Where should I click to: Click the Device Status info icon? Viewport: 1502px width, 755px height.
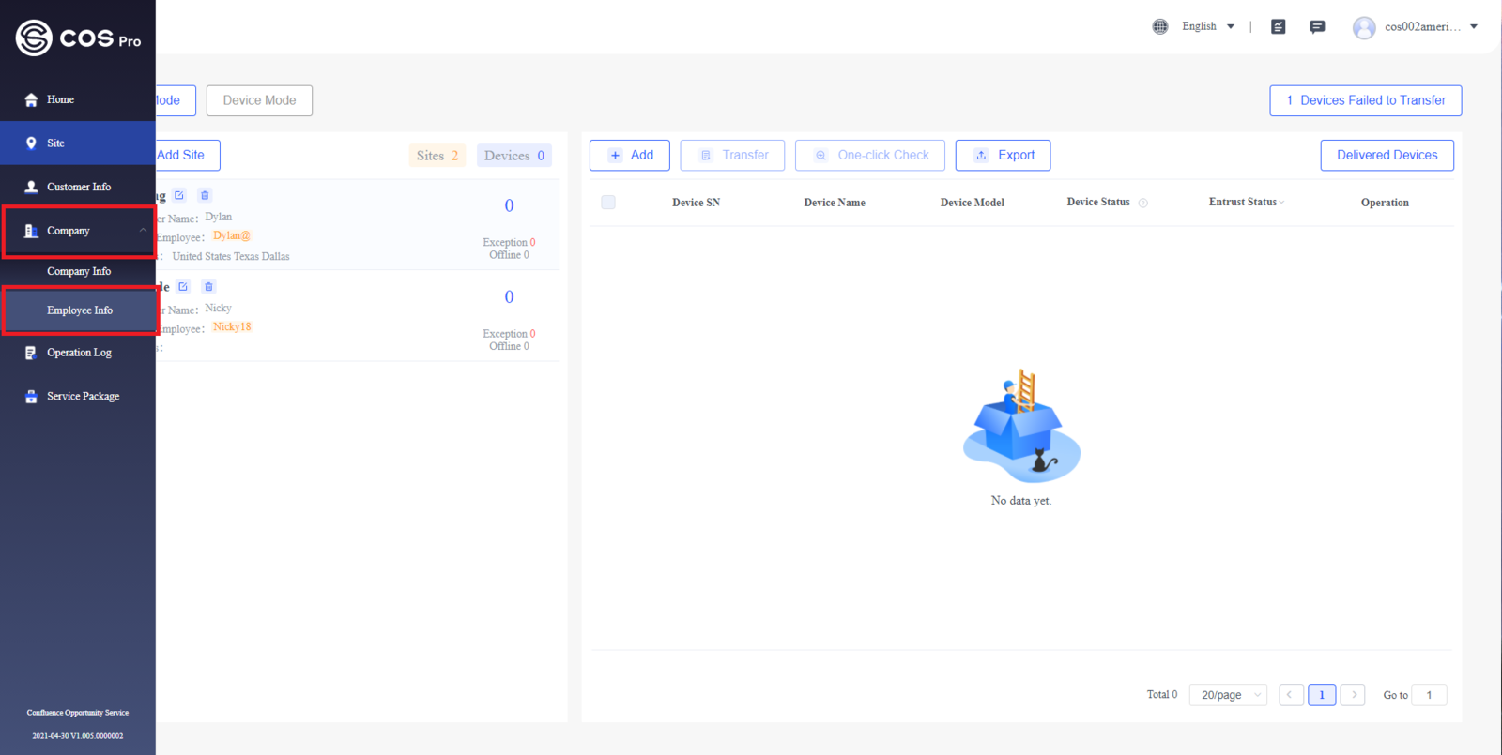1142,203
